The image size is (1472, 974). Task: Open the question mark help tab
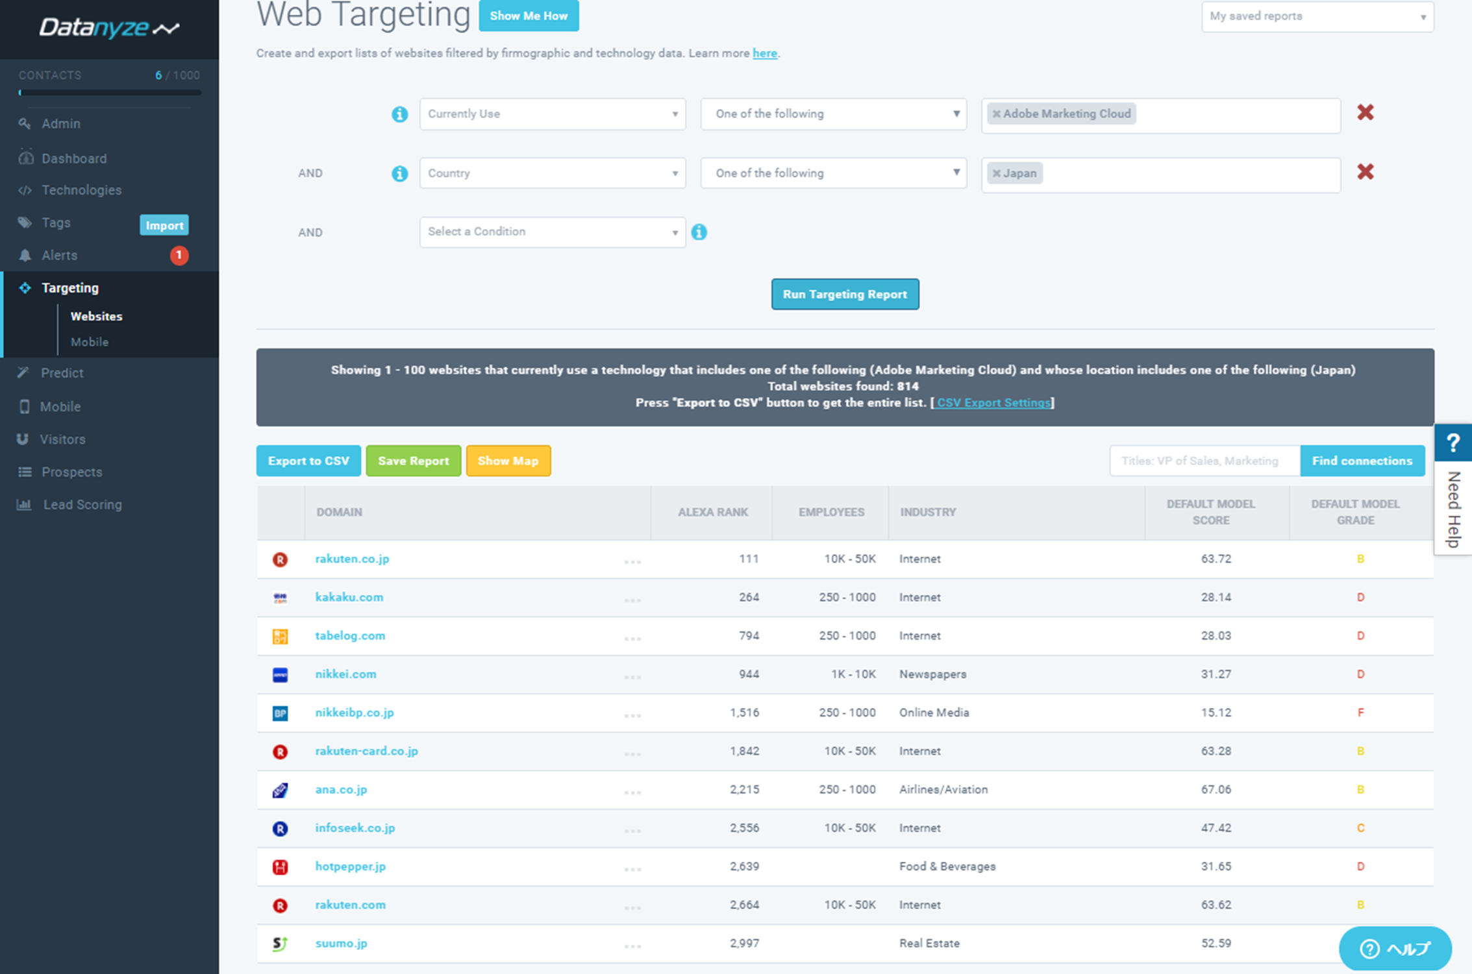click(1453, 443)
